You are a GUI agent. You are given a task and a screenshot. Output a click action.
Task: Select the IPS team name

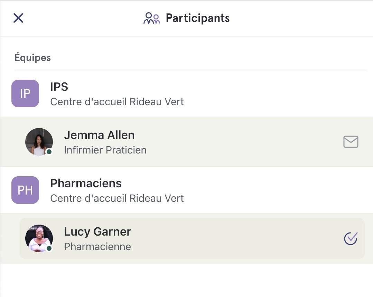point(59,87)
